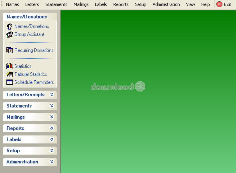Open the Tabular Statistics link
The image size is (236, 173).
(31, 74)
